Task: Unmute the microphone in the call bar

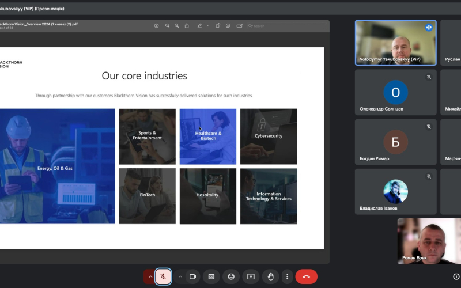Action: pyautogui.click(x=163, y=276)
